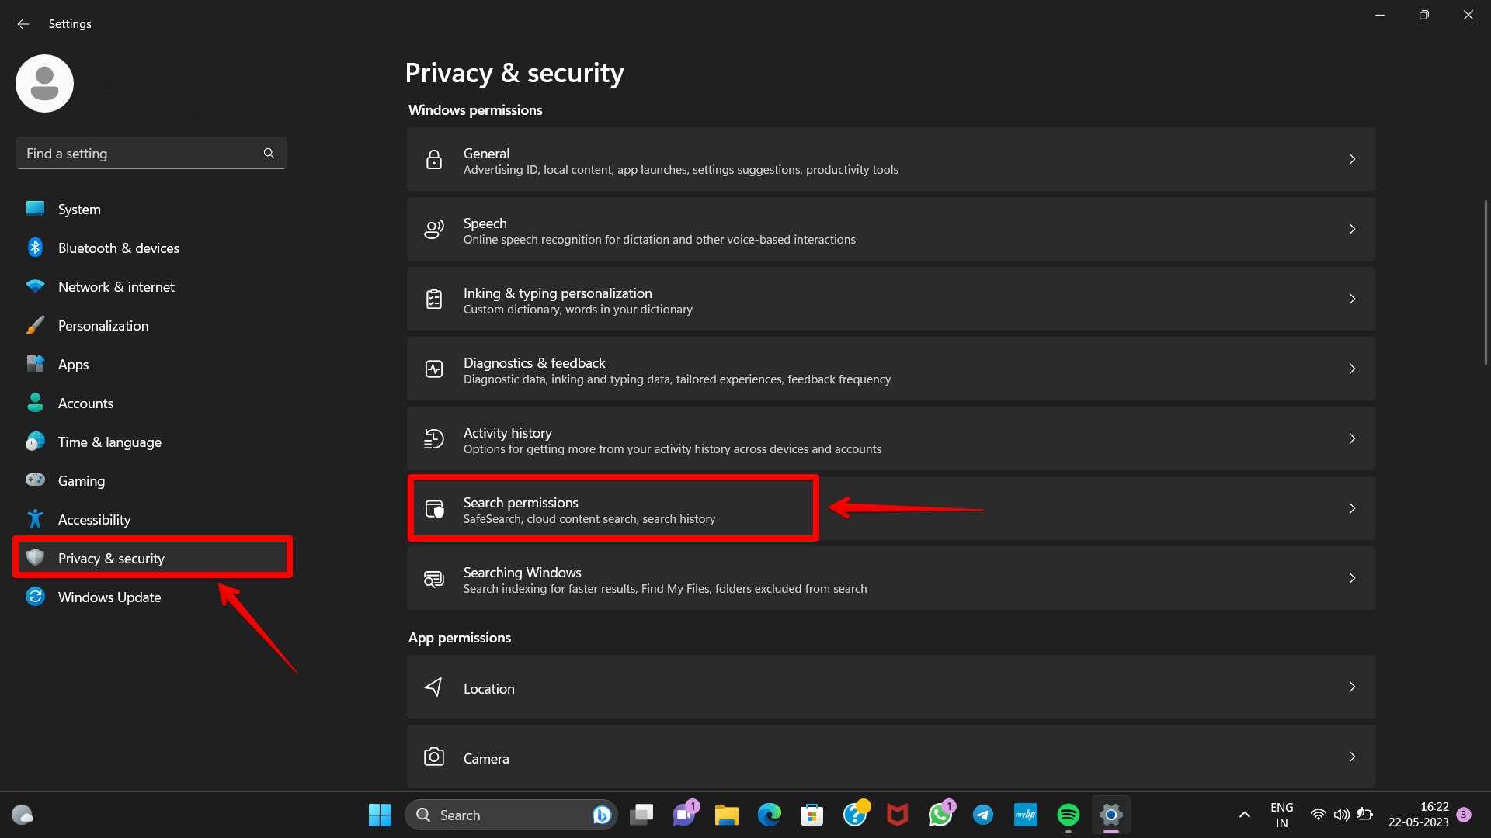Screen dimensions: 1491x838
Task: Click the Speech settings icon
Action: [433, 229]
